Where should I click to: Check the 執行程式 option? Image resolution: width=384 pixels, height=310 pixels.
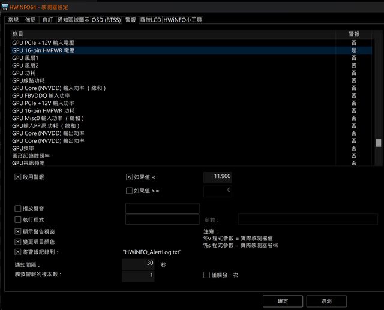[x=18, y=220]
